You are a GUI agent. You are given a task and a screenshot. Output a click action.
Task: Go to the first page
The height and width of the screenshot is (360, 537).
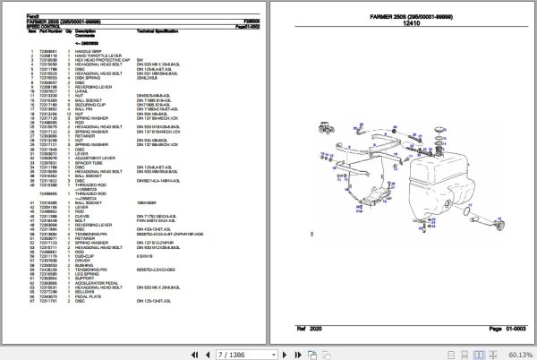click(x=194, y=355)
